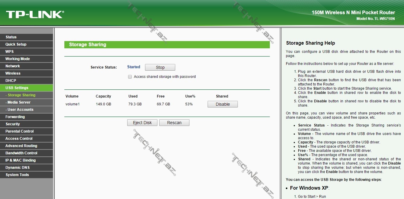This screenshot has height=199, width=404.
Task: Go to the WPS settings page
Action: point(10,52)
